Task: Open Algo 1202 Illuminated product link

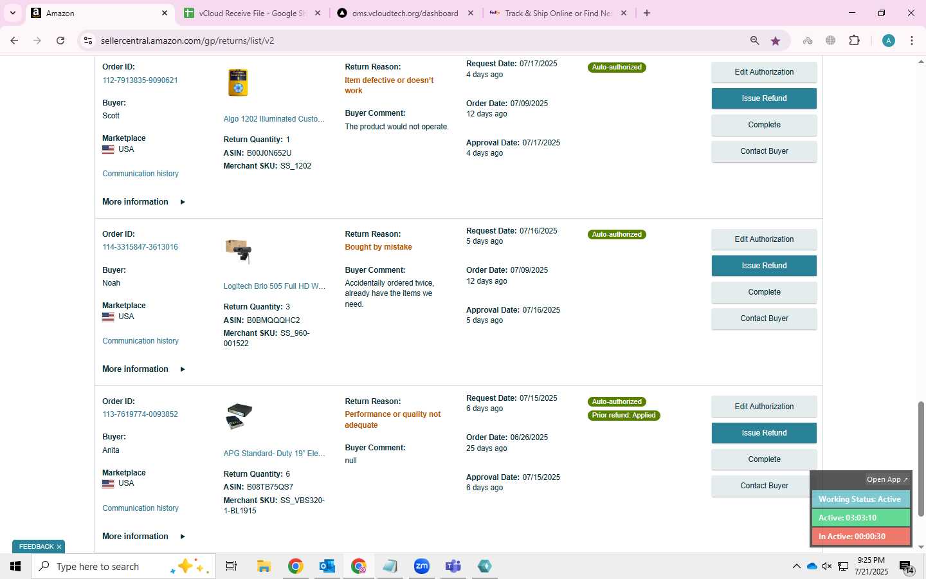Action: pyautogui.click(x=274, y=119)
